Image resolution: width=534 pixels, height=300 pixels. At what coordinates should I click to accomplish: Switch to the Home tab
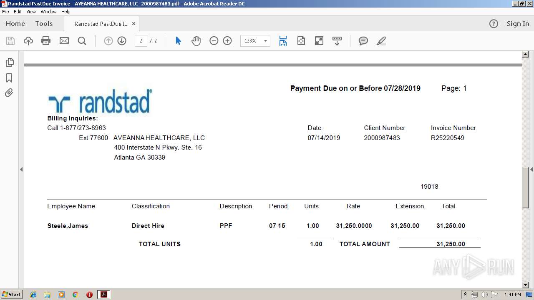pyautogui.click(x=15, y=24)
